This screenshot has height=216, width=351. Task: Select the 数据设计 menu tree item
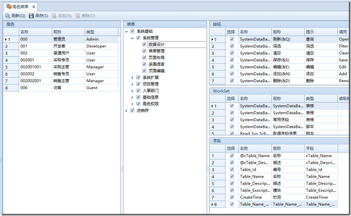coord(156,45)
